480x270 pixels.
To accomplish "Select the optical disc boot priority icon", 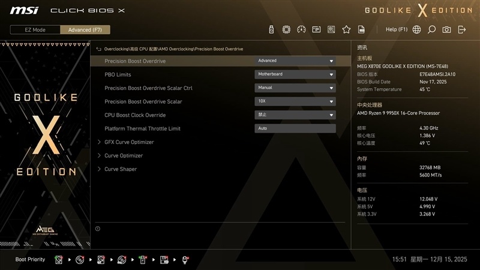I will click(x=80, y=260).
